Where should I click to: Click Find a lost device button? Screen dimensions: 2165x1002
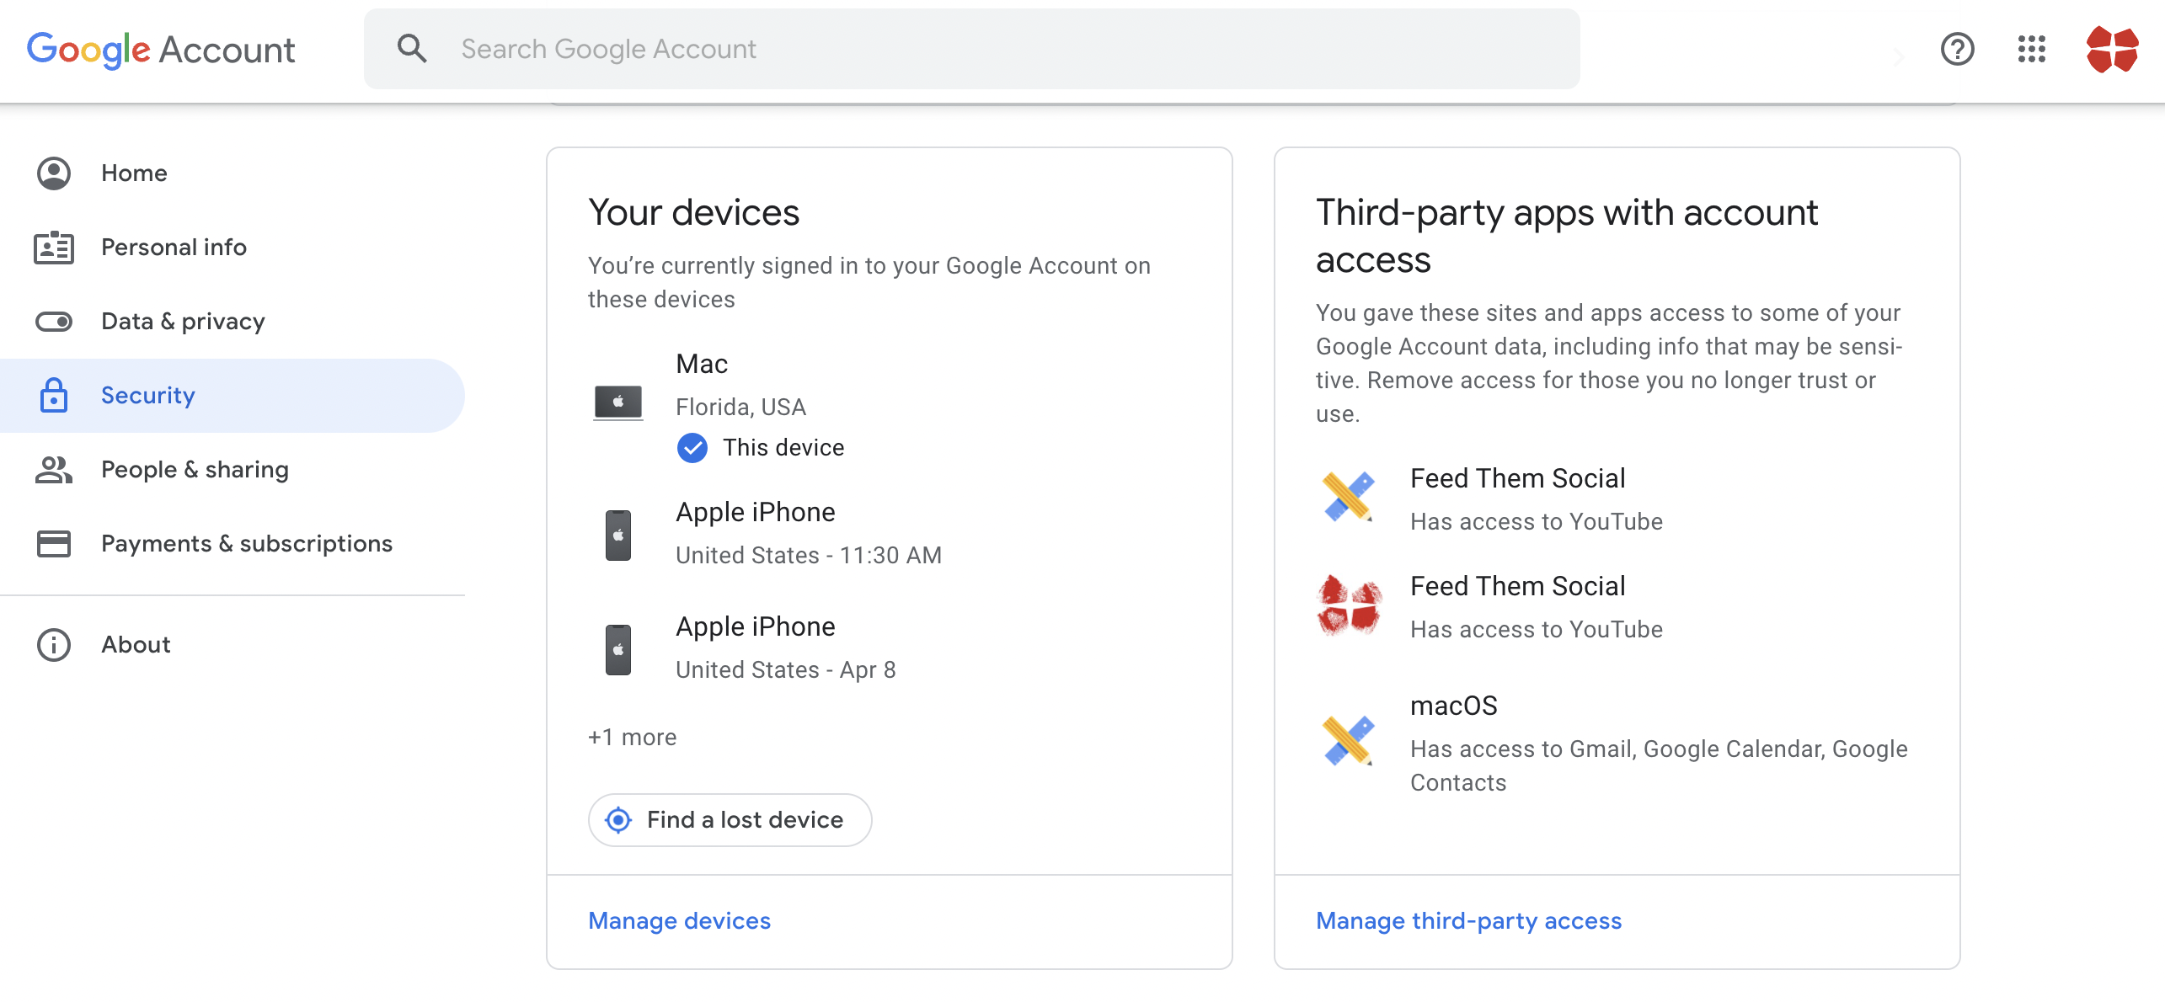pos(730,820)
